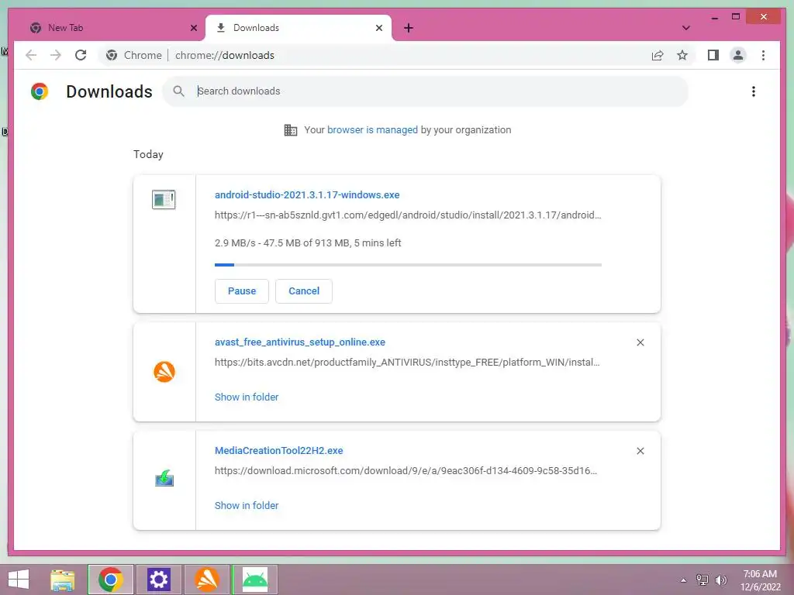Viewport: 794px width, 595px height.
Task: Open Avast from the taskbar
Action: point(206,580)
